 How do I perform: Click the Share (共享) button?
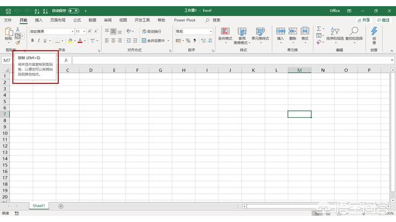tap(364, 20)
